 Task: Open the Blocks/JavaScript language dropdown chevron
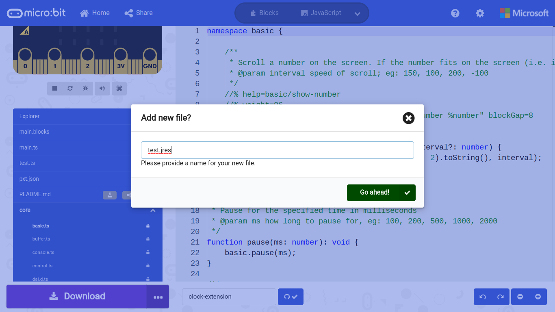357,13
